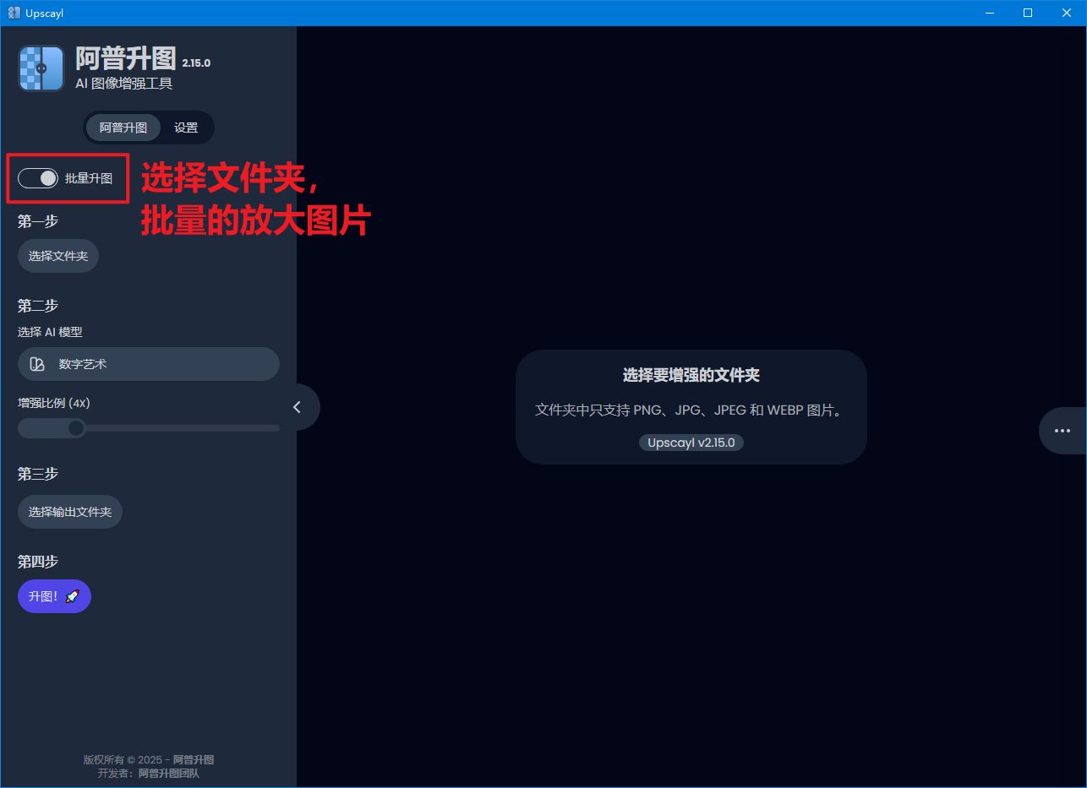Click the AI 图像增强工具 subtitle

click(x=124, y=83)
